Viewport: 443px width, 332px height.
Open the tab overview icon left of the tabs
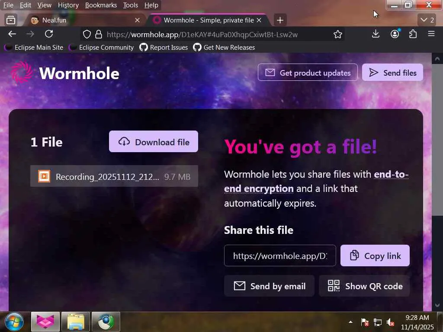click(x=11, y=20)
